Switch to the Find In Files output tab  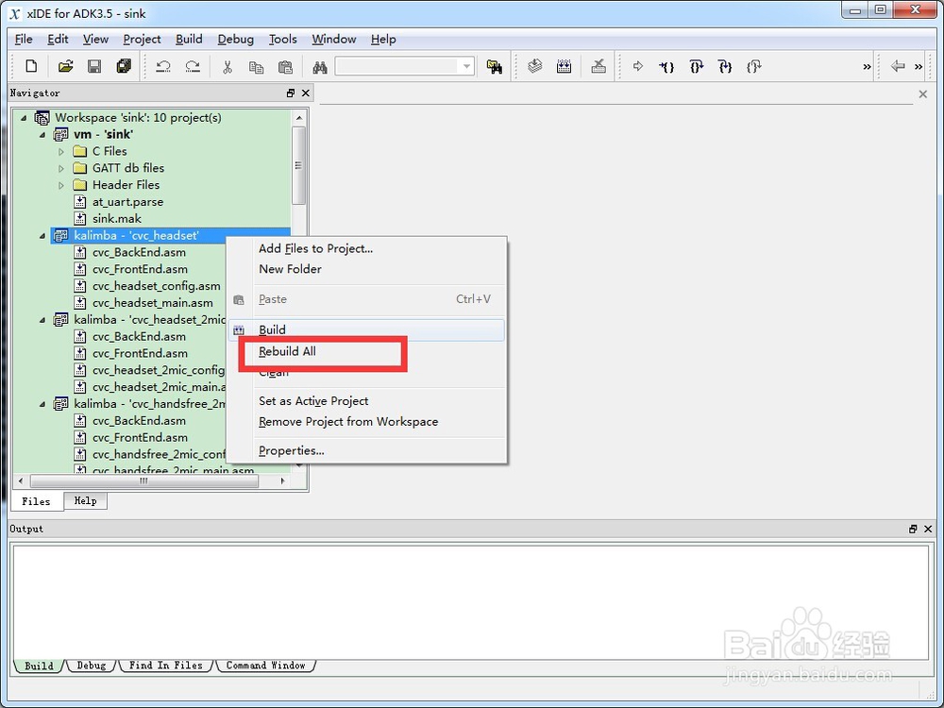pyautogui.click(x=165, y=666)
